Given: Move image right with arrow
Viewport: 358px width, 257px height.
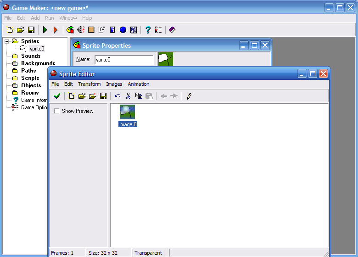Looking at the screenshot, I should [x=174, y=96].
